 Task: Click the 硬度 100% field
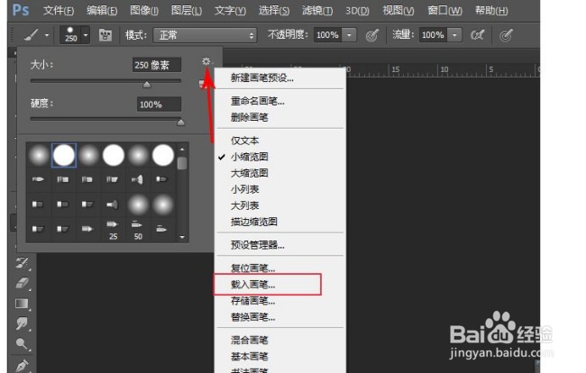tap(159, 105)
